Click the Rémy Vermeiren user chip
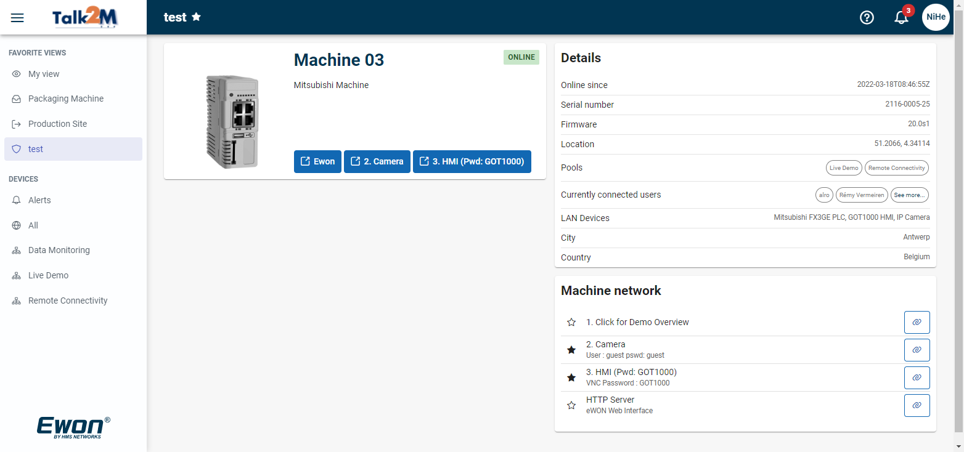 pos(862,195)
